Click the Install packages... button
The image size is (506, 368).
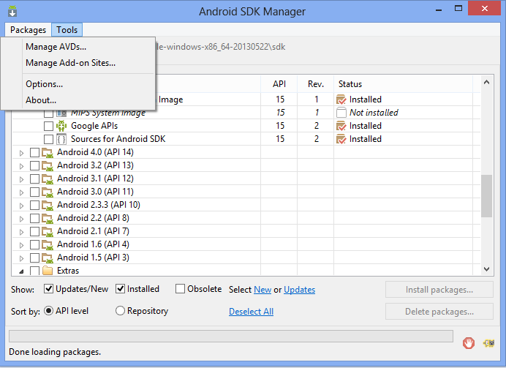click(x=439, y=290)
